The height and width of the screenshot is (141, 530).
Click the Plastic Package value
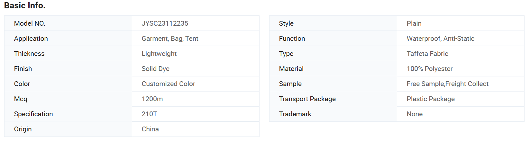click(431, 99)
